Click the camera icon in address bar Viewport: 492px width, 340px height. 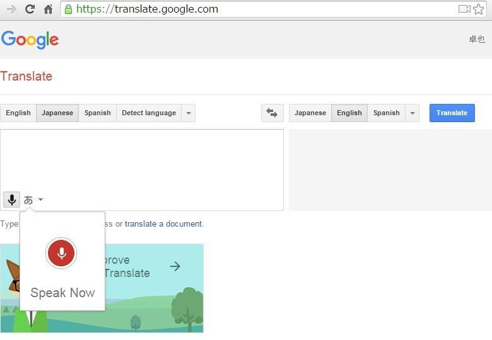[464, 9]
